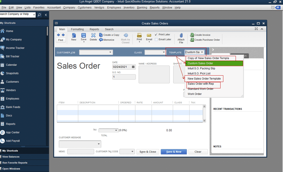The height and width of the screenshot is (172, 283).
Task: Click the Create Invoice icon
Action: click(192, 35)
